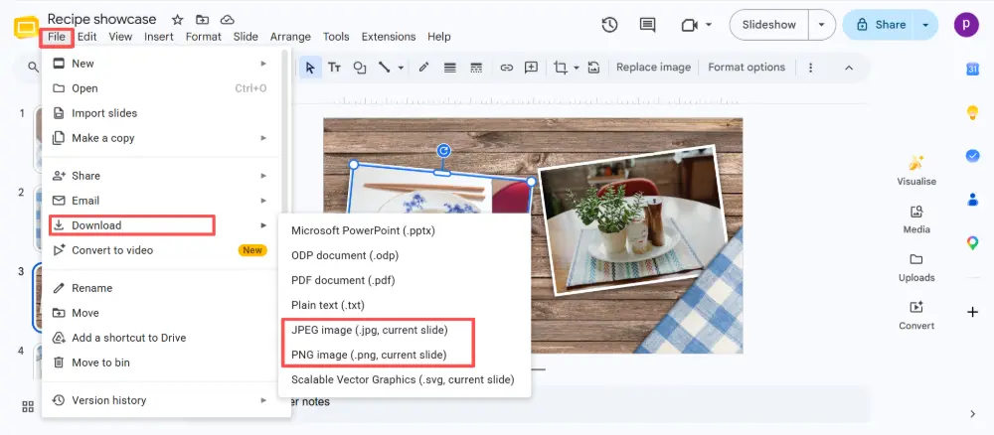Open the camera meeting dropdown arrow
Screen dimensions: 994x435
(709, 25)
